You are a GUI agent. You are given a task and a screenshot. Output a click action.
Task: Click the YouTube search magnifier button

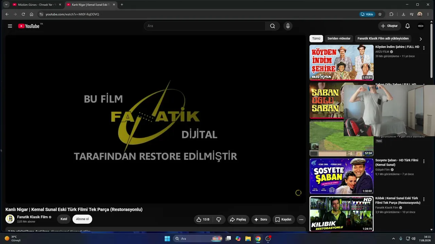273,26
